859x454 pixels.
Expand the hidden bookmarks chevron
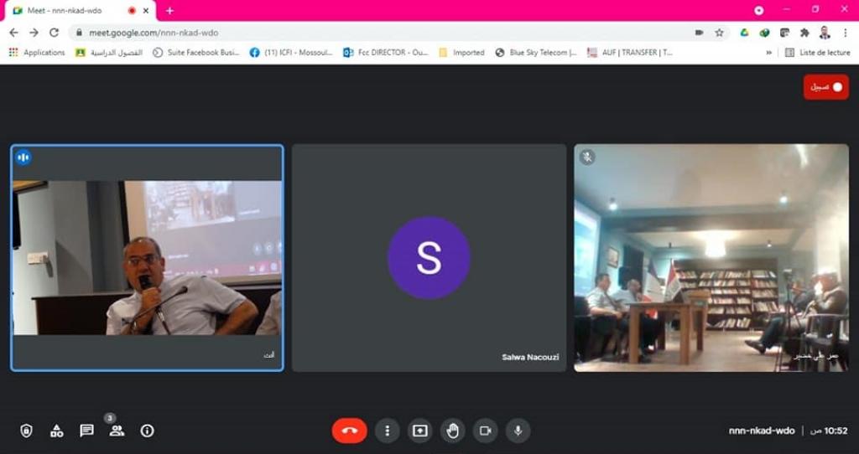click(768, 52)
